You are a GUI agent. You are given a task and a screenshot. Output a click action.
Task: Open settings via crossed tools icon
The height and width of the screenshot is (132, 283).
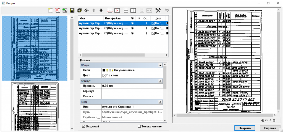click(x=158, y=10)
